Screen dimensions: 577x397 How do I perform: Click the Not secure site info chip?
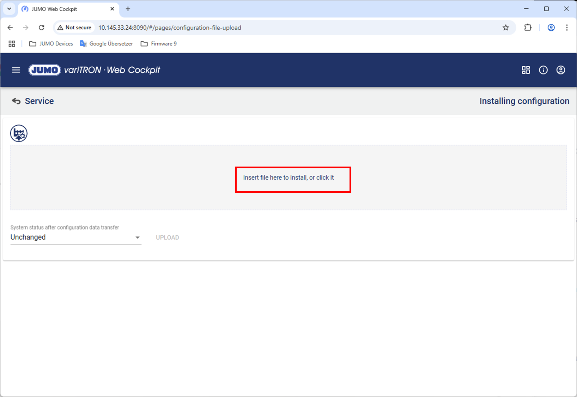coord(75,28)
